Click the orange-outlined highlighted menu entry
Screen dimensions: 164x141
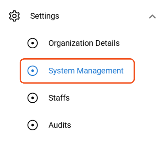tap(77, 71)
